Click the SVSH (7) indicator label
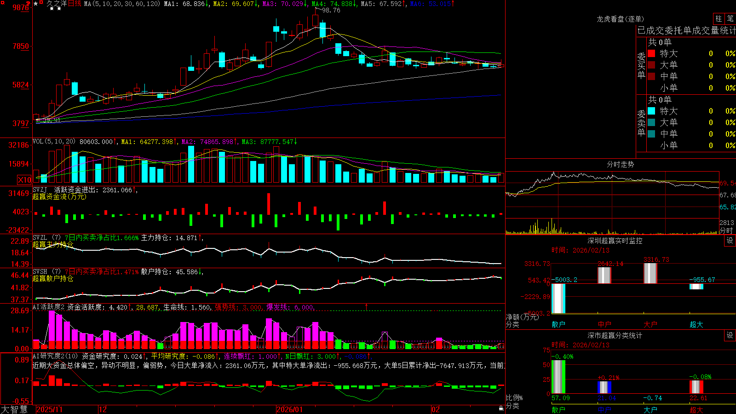 (46, 272)
